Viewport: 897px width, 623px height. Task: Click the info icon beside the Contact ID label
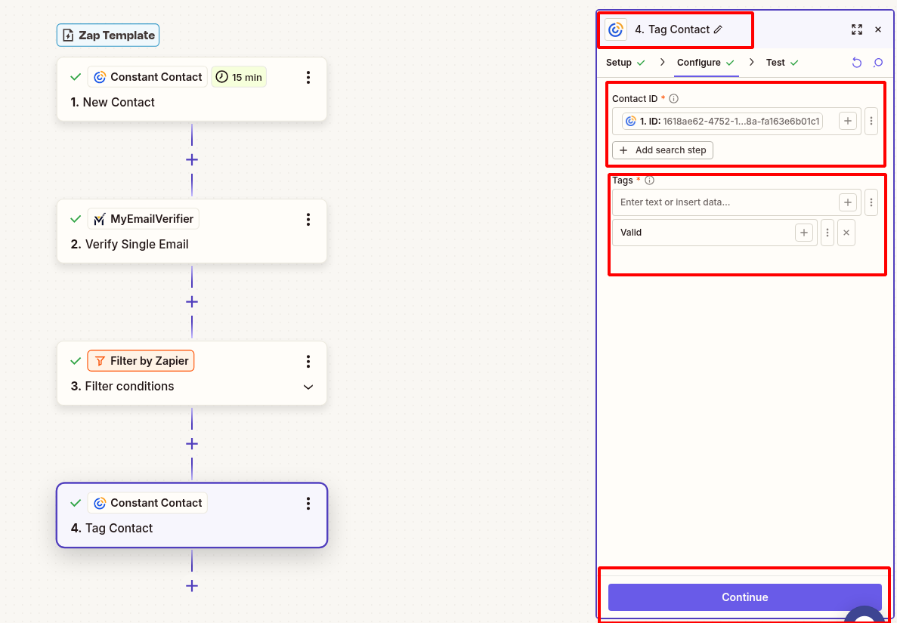pos(674,99)
